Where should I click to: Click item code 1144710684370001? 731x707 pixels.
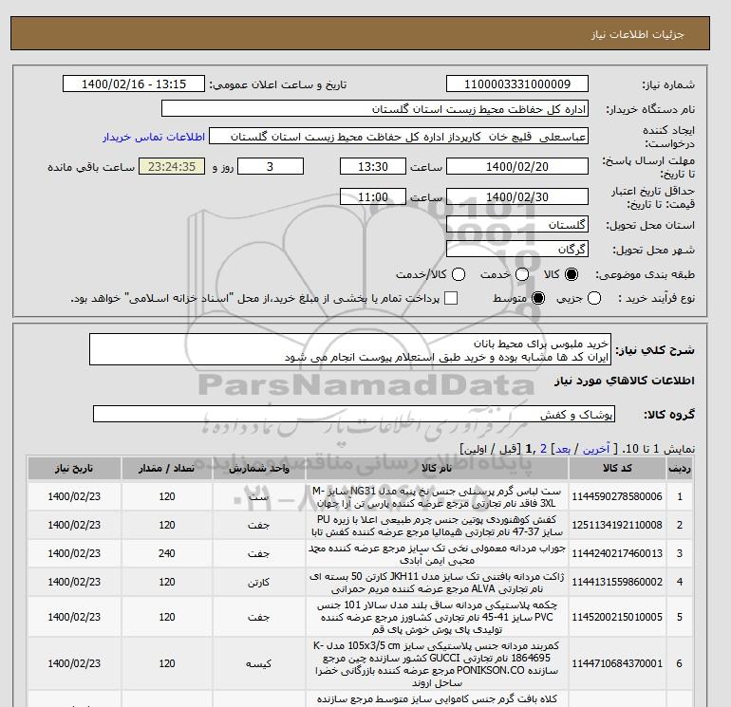[x=617, y=663]
